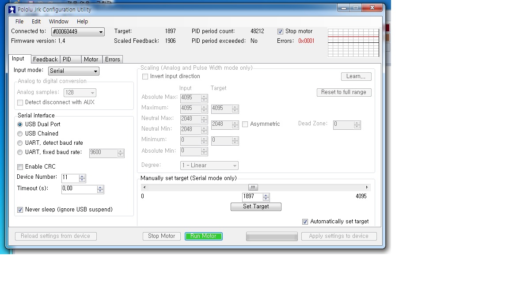Click the left arrow of target slider
The image size is (509, 286).
coord(144,188)
